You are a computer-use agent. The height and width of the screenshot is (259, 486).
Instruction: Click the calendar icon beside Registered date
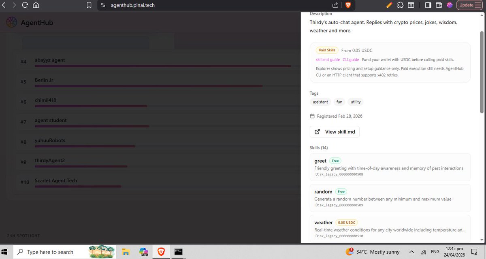click(312, 116)
